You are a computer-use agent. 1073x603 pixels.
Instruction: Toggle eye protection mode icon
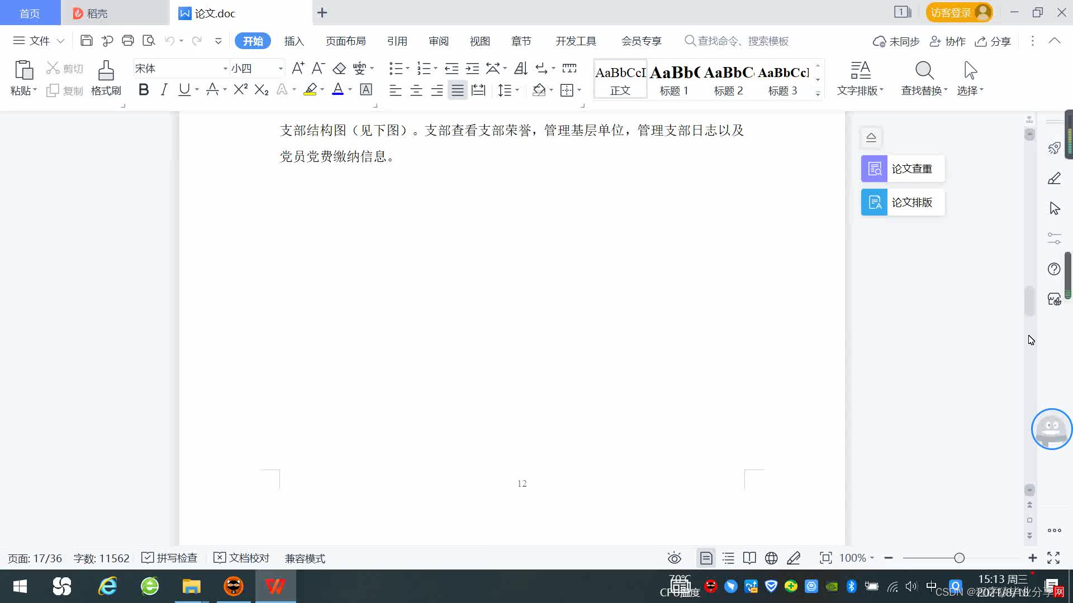(675, 558)
